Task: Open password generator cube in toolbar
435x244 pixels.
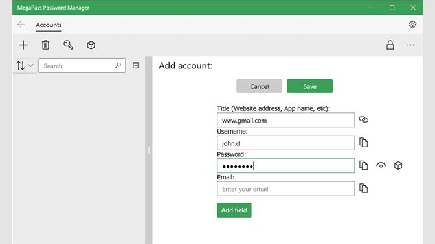Action: pos(91,45)
